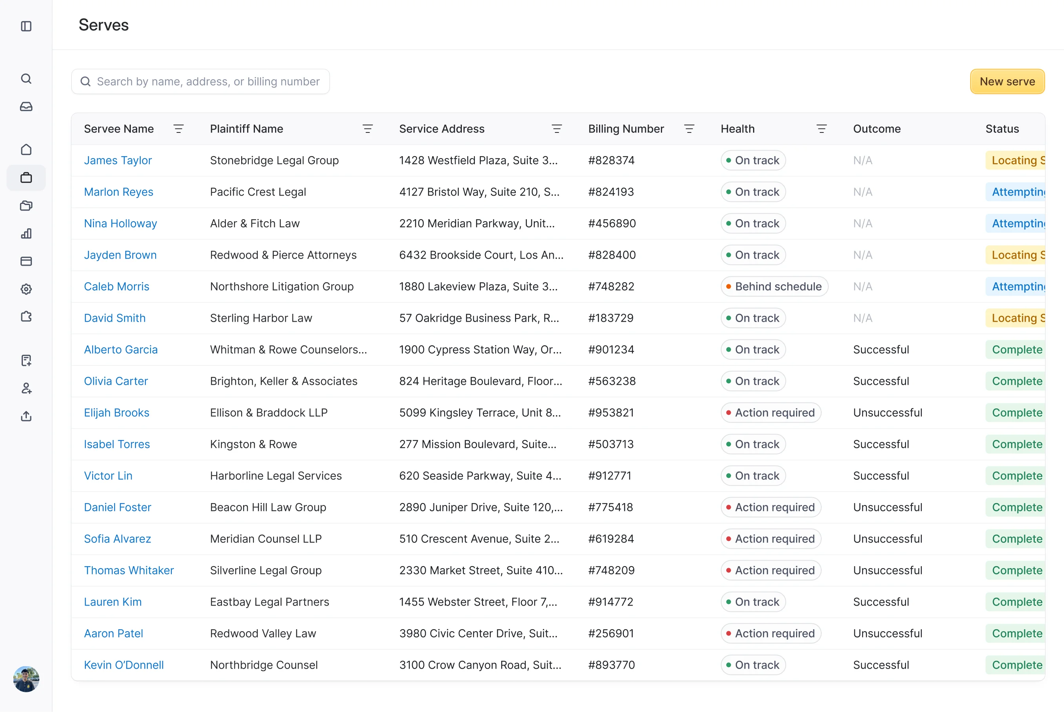Open the inbox tray icon
Viewport: 1064px width, 712px height.
pyautogui.click(x=26, y=107)
